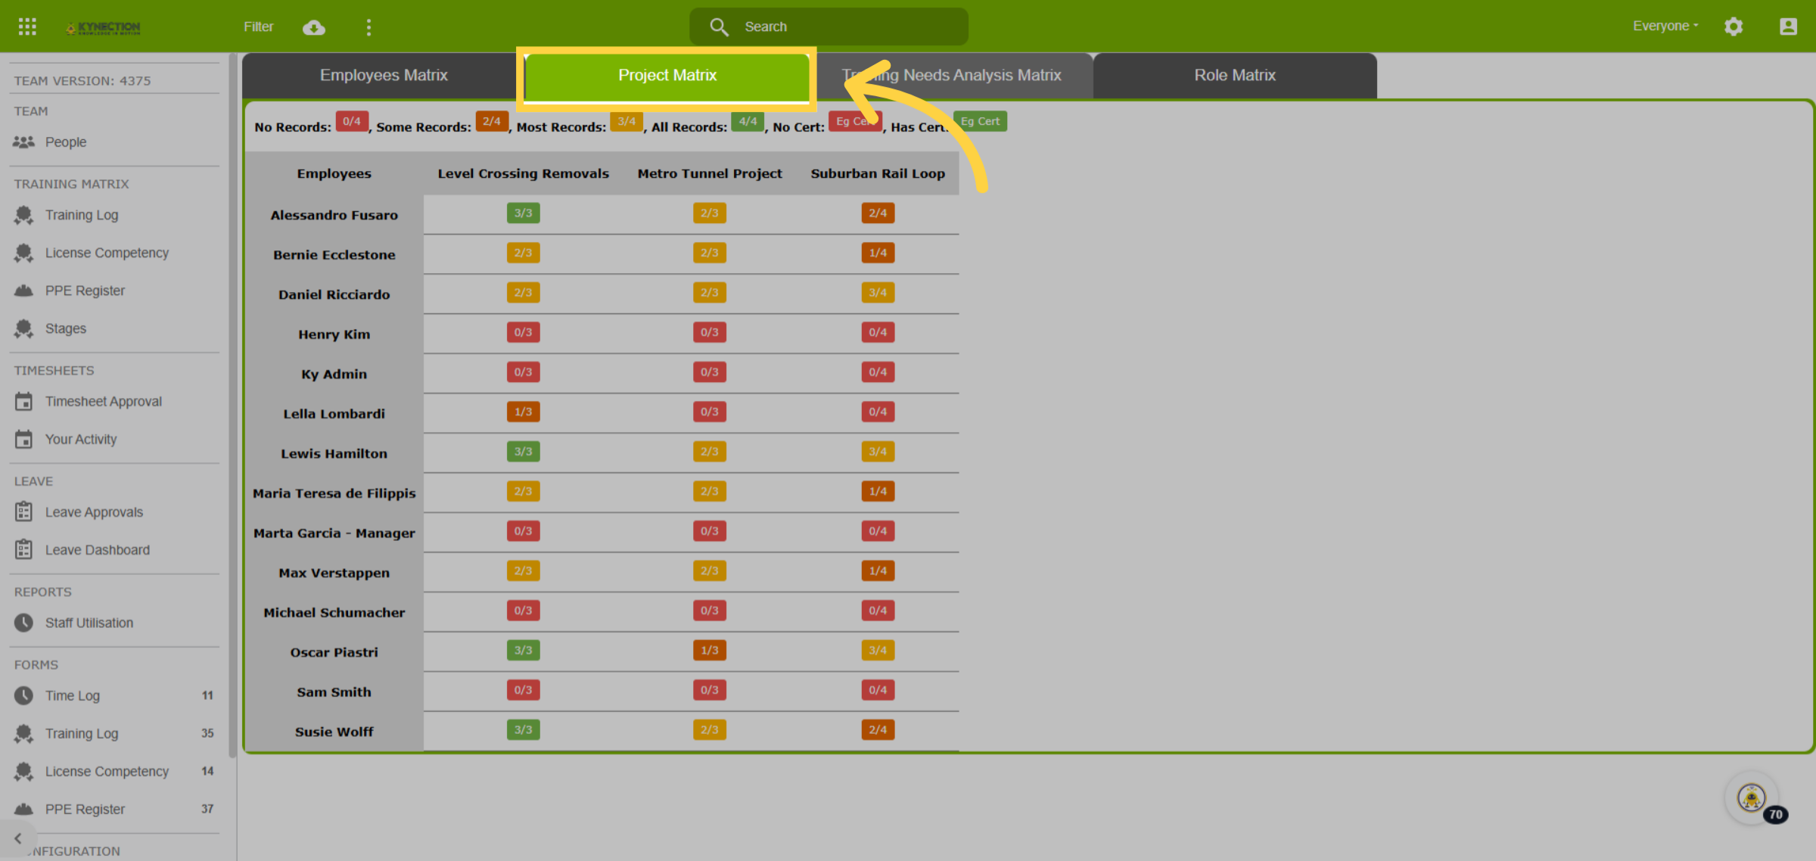Click in the Search field
Screen dimensions: 1816x861
(829, 26)
